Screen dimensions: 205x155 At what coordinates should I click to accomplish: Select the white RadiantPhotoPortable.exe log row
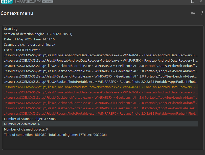pyautogui.click(x=100, y=82)
